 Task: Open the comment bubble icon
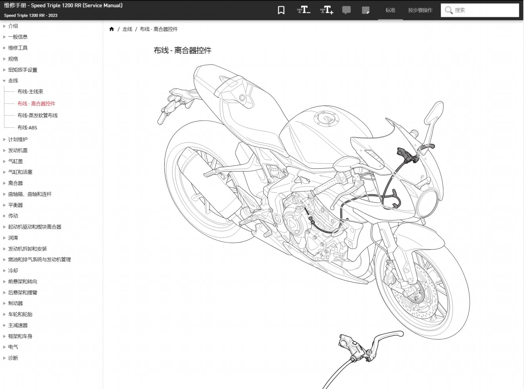click(346, 10)
